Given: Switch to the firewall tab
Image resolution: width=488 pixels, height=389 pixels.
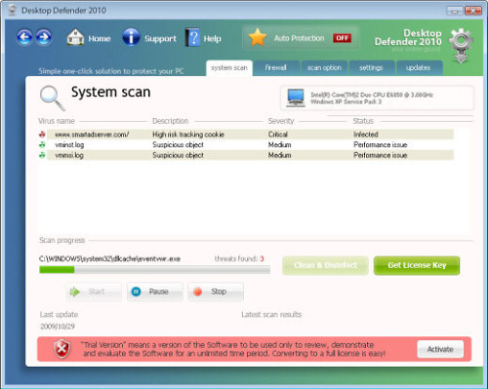Looking at the screenshot, I should click(276, 68).
